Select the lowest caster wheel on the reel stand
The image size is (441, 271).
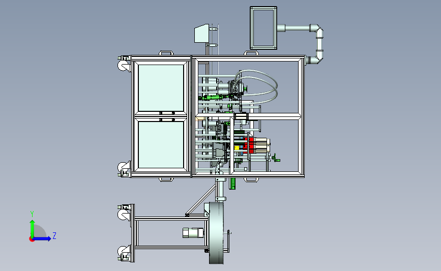pyautogui.click(x=123, y=251)
